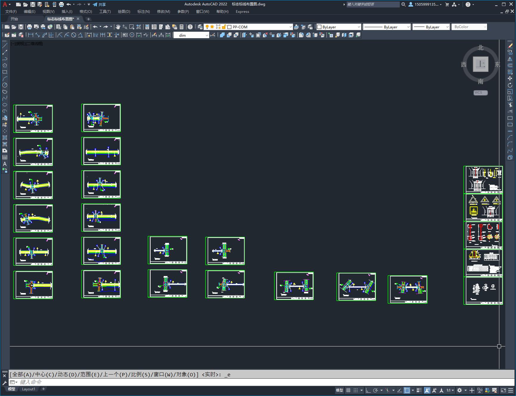The width and height of the screenshot is (516, 396).
Task: Open the 文件(F) menu
Action: coord(11,12)
